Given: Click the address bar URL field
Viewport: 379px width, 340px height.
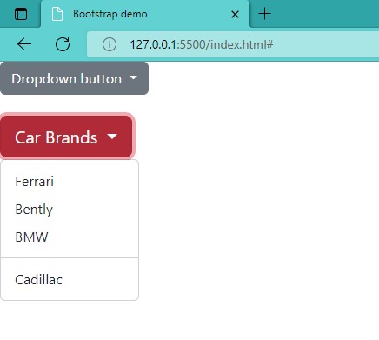Looking at the screenshot, I should pos(233,44).
